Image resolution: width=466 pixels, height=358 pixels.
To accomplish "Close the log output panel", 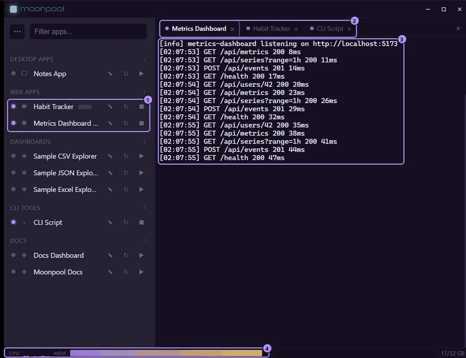I will [458, 28].
